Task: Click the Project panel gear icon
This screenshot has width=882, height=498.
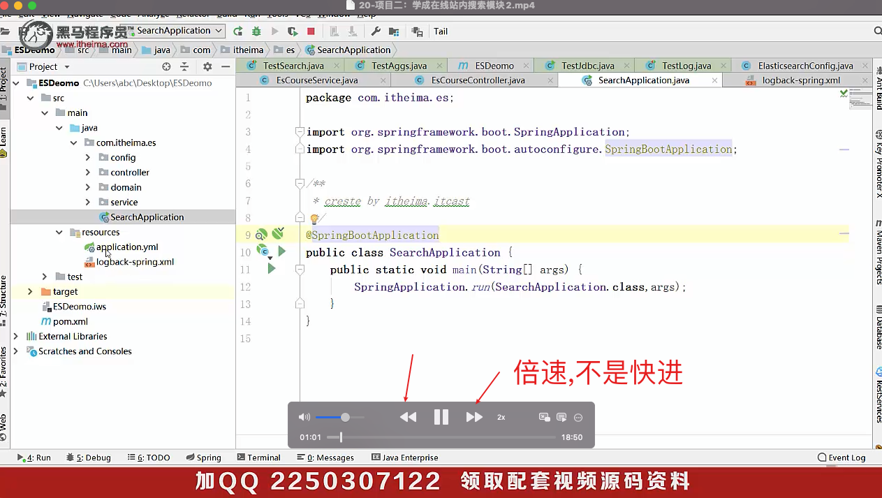Action: click(207, 67)
